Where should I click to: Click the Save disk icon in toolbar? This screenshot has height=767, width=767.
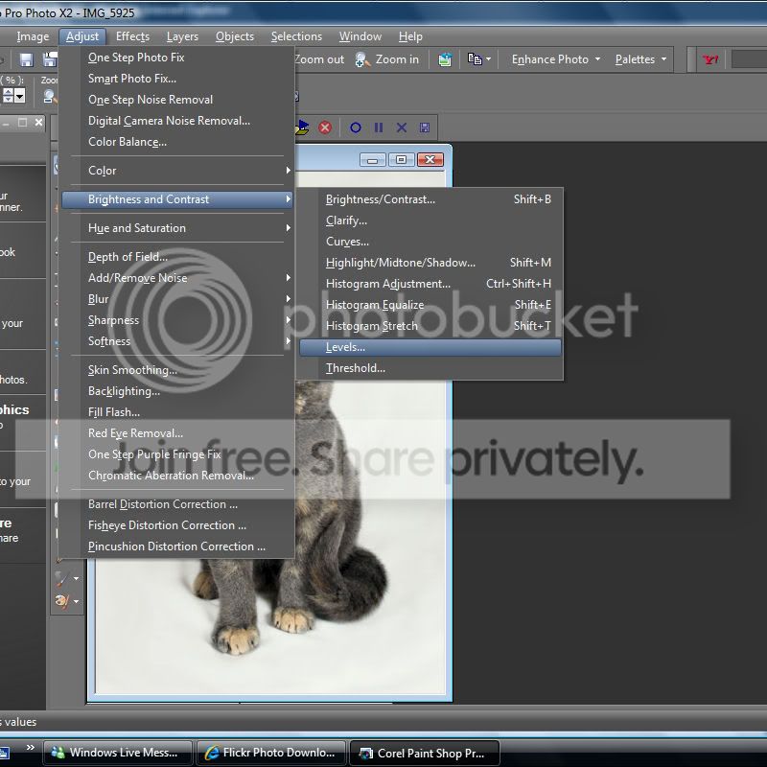click(26, 59)
